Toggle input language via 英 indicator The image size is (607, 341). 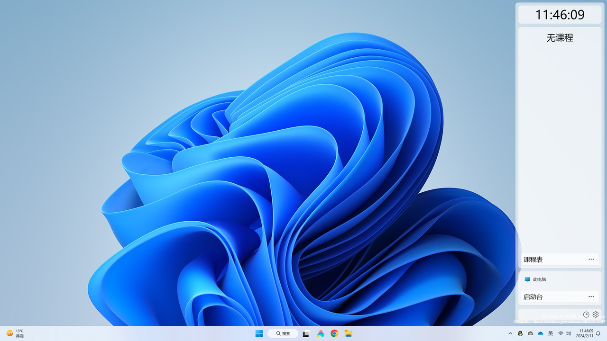point(551,333)
